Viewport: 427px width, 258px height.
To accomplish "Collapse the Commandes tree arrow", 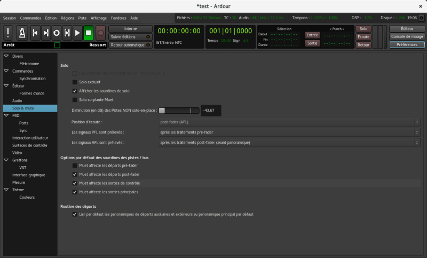I will coord(6,71).
